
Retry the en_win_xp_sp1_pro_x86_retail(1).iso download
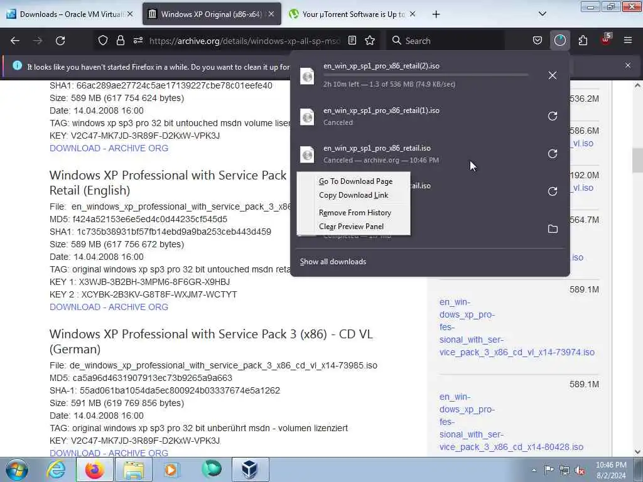(553, 116)
